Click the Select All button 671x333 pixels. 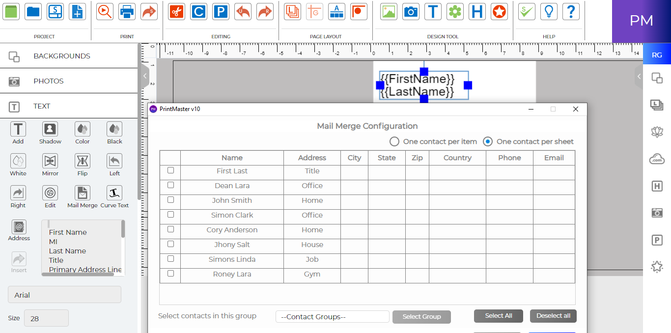[x=499, y=316]
